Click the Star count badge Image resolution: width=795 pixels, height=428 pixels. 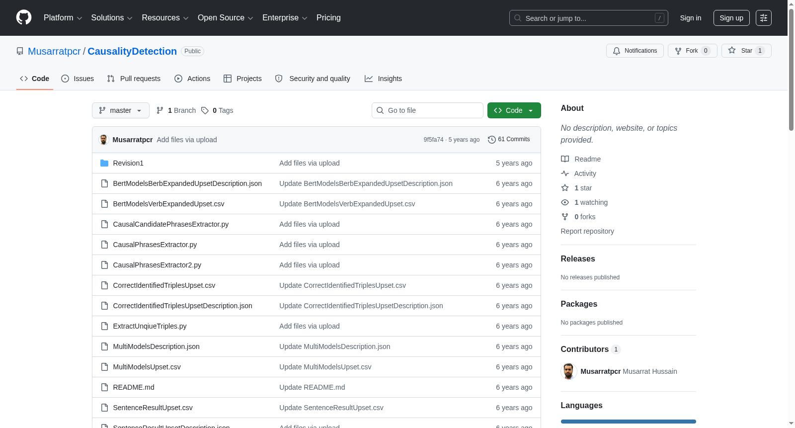click(760, 51)
